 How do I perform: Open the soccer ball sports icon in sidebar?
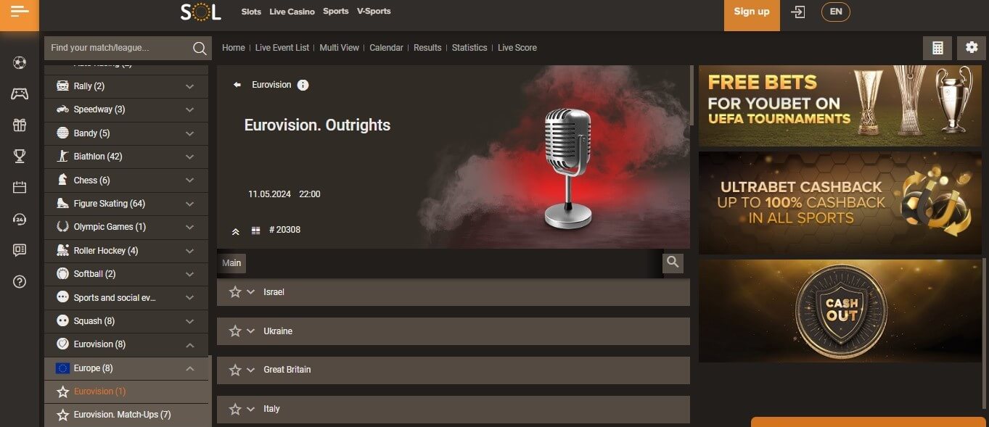point(20,63)
